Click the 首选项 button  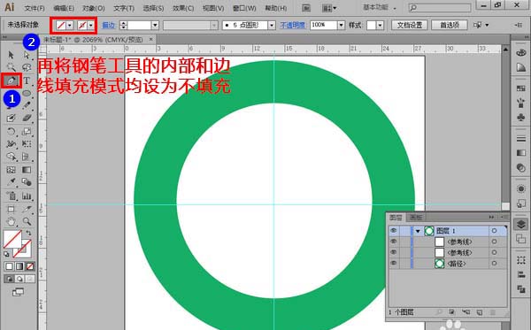450,25
